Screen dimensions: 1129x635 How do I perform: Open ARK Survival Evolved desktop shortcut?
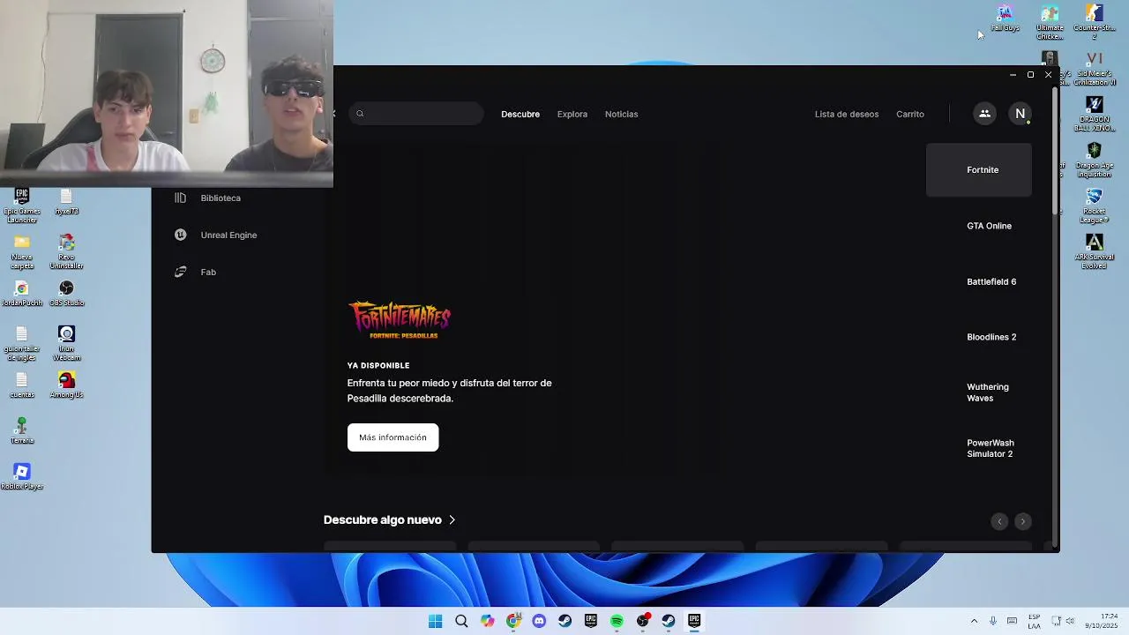click(x=1095, y=252)
